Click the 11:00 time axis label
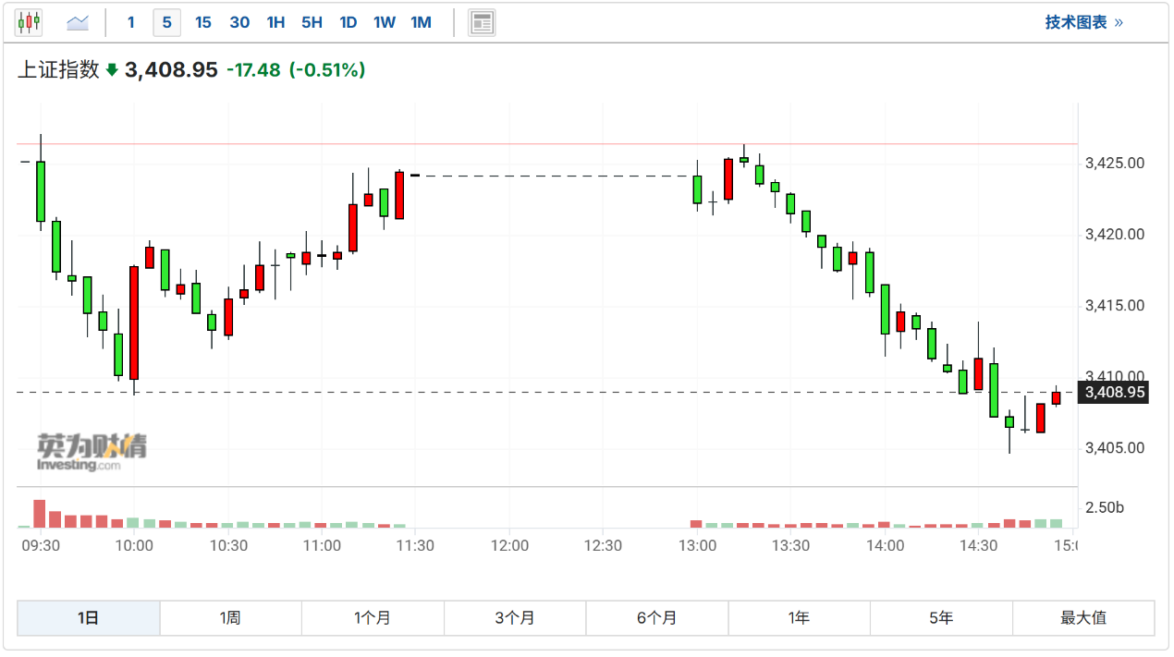Screen dimensions: 1174x657 click(322, 545)
